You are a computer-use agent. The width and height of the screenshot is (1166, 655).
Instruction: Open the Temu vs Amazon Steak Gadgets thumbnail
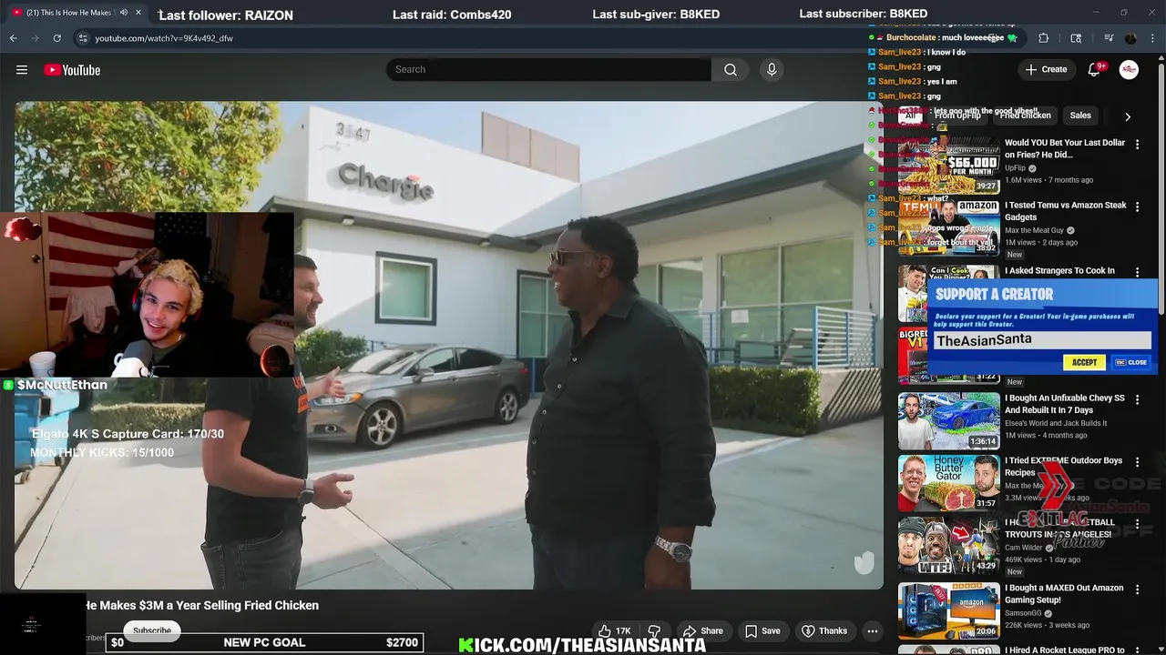pyautogui.click(x=949, y=227)
